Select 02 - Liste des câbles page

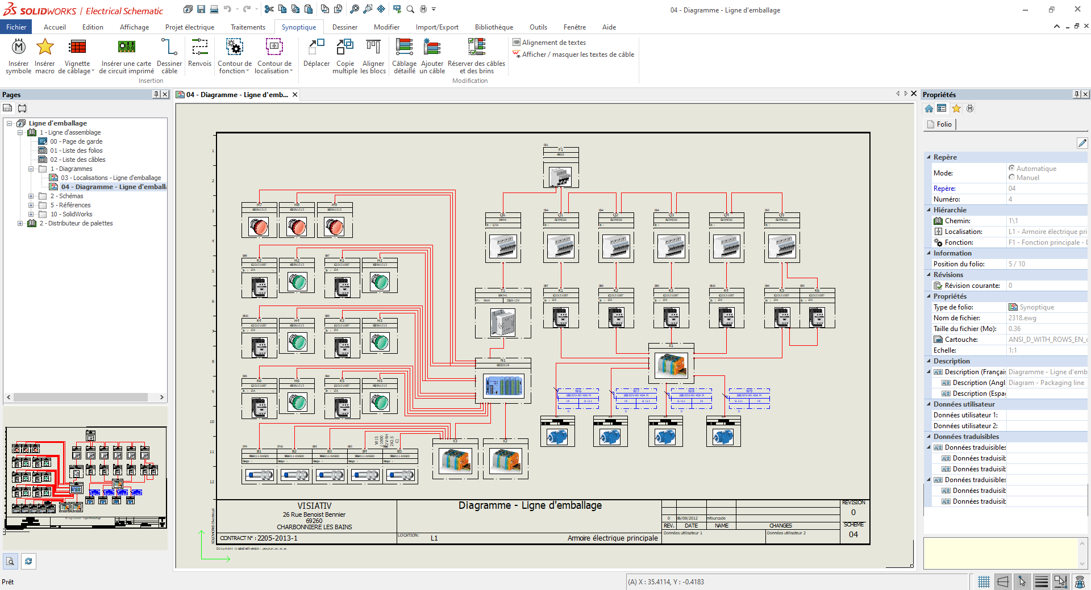(78, 160)
